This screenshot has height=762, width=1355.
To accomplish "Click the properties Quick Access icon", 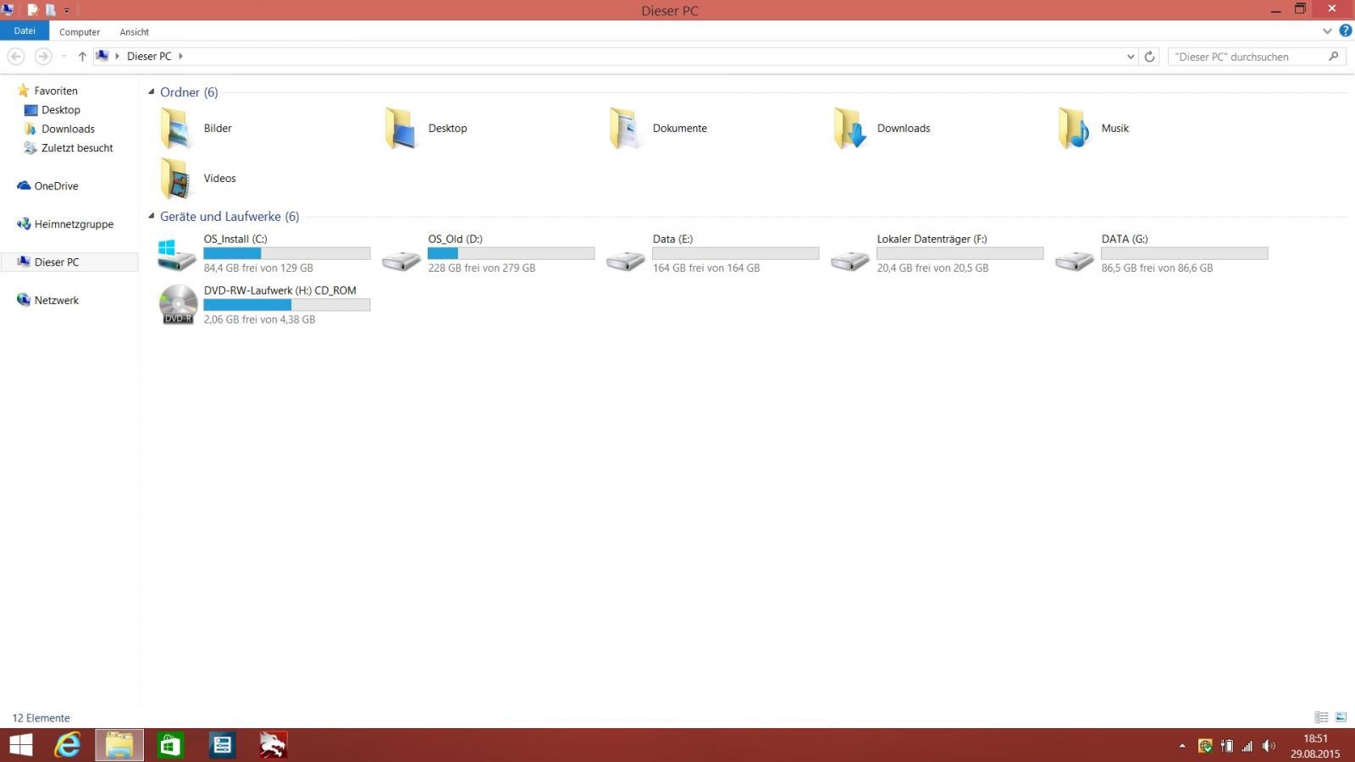I will pos(32,10).
